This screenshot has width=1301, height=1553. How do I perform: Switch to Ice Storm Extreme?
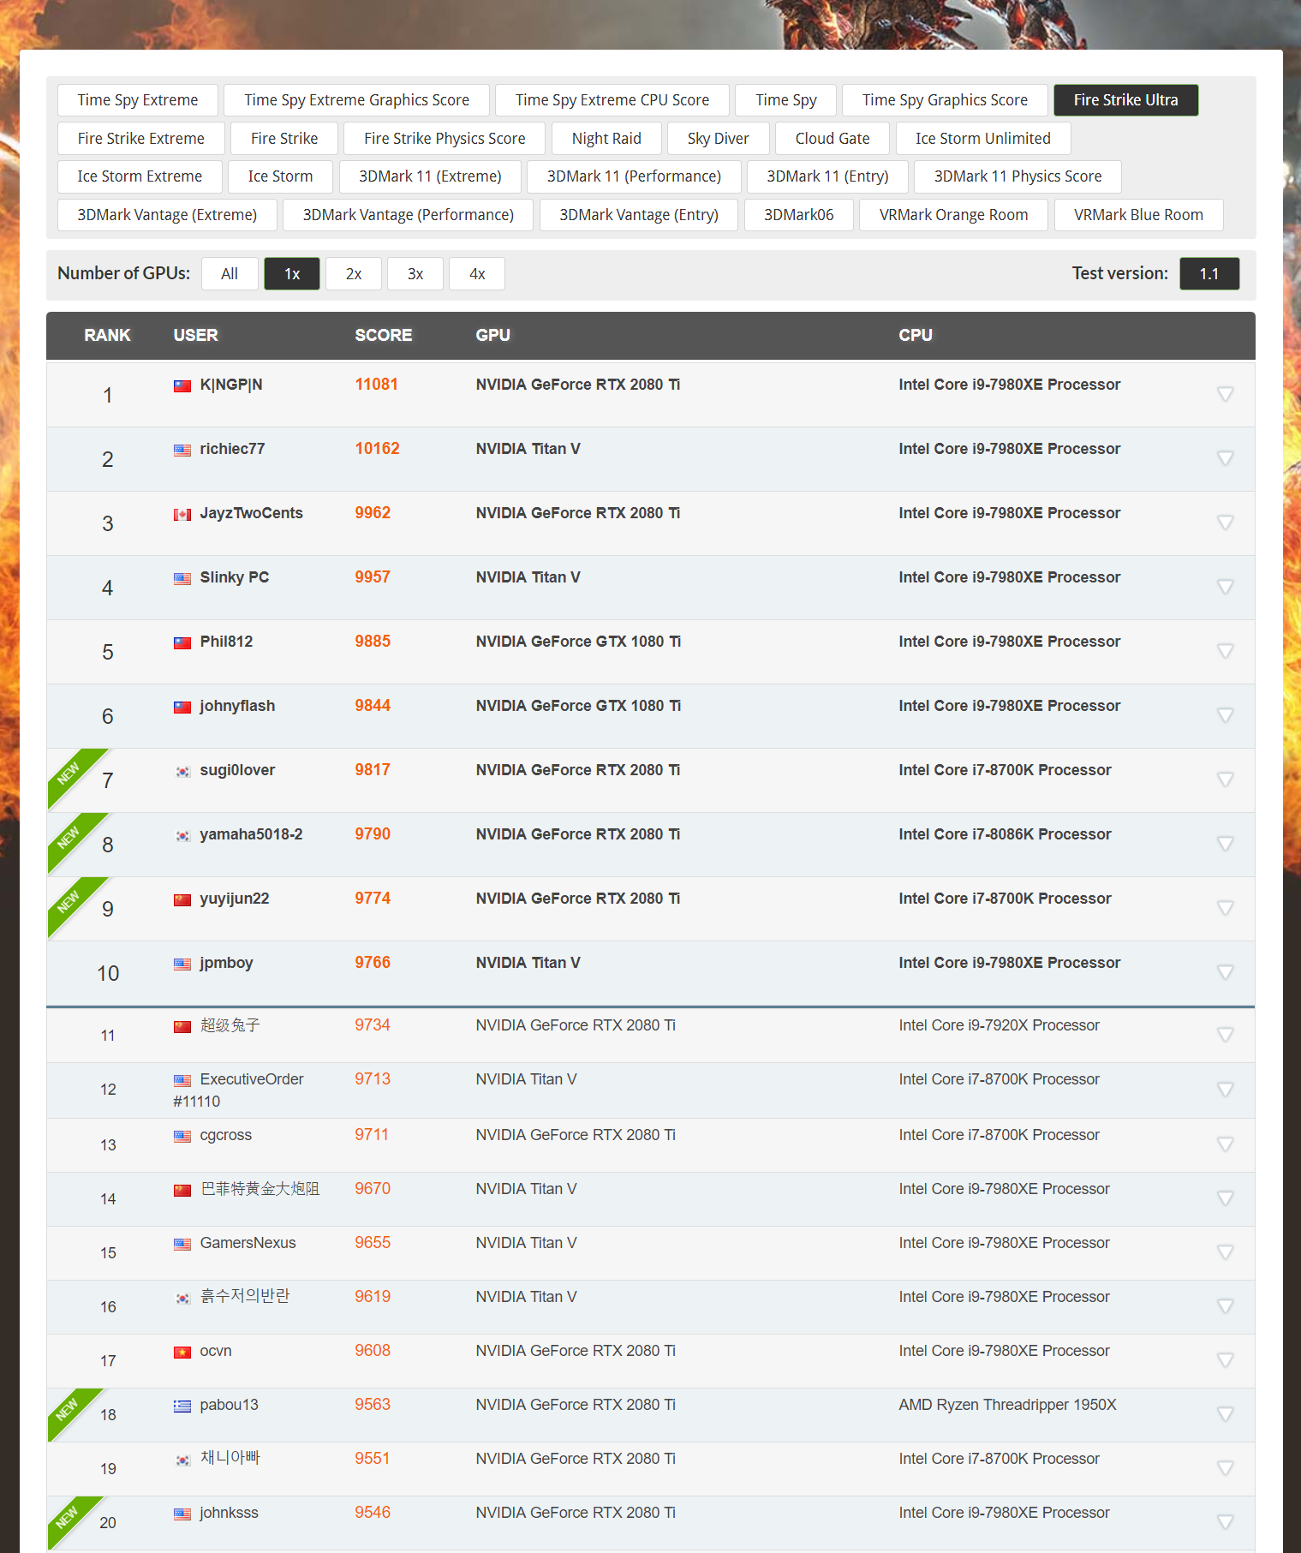coord(140,176)
